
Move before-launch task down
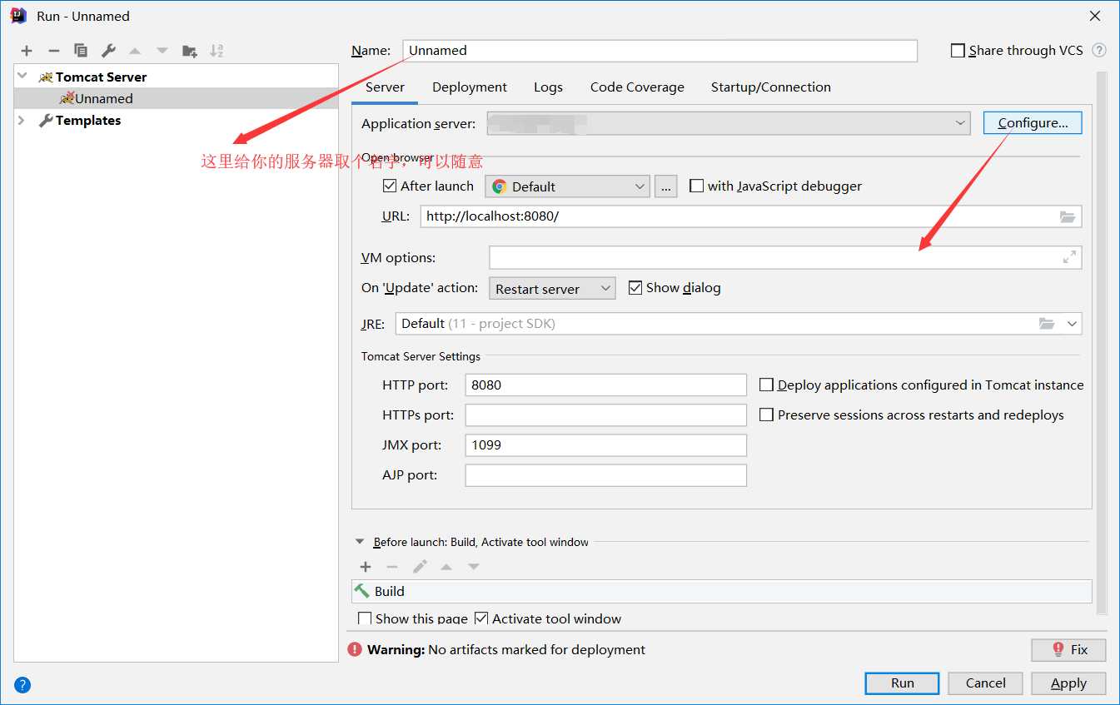[x=474, y=567]
